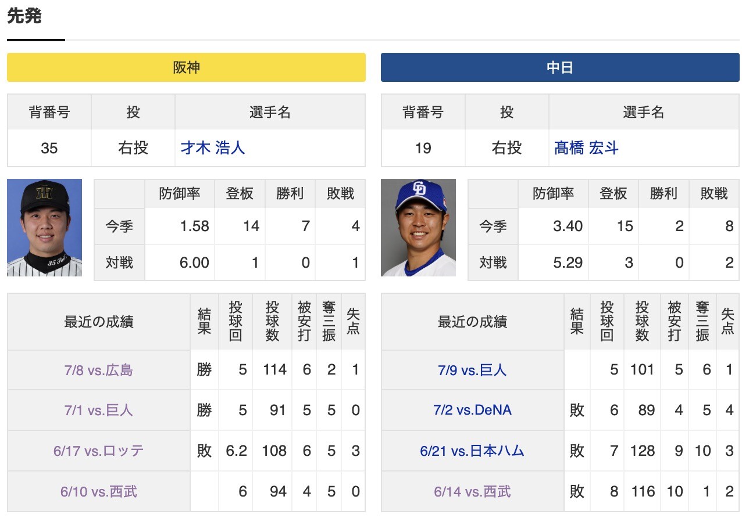Open the 6/17 vs.ロッテ game link
The width and height of the screenshot is (742, 518).
pyautogui.click(x=99, y=451)
